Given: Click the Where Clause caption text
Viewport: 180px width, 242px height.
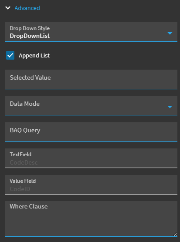Looking at the screenshot, I should [x=29, y=206].
